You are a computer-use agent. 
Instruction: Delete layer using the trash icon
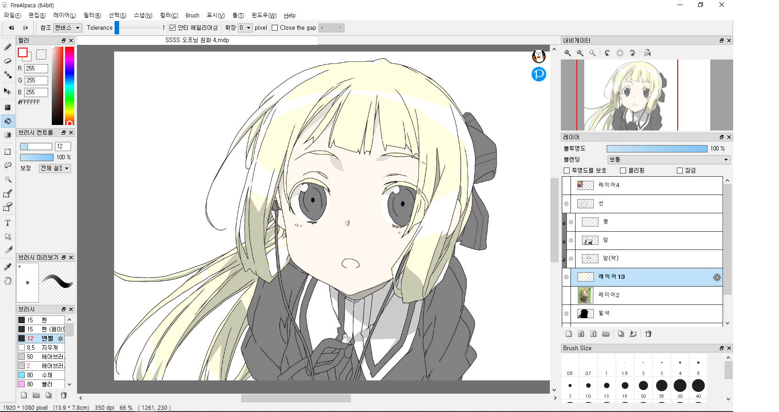coord(648,334)
